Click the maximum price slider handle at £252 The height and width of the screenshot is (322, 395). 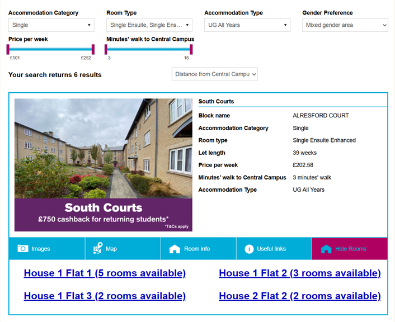pyautogui.click(x=93, y=49)
